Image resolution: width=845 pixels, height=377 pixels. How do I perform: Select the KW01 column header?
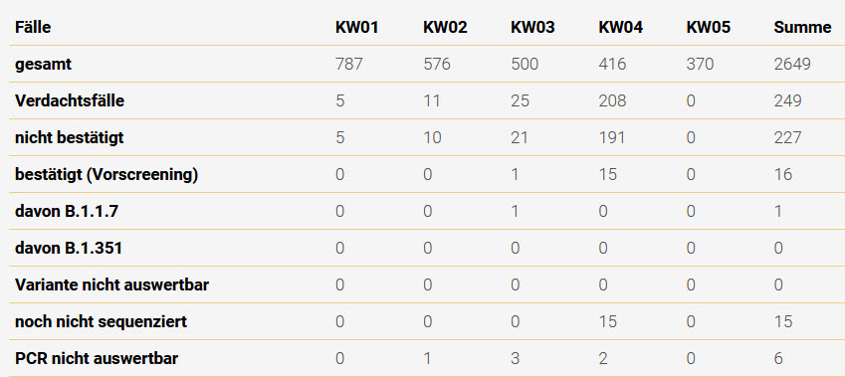click(356, 28)
